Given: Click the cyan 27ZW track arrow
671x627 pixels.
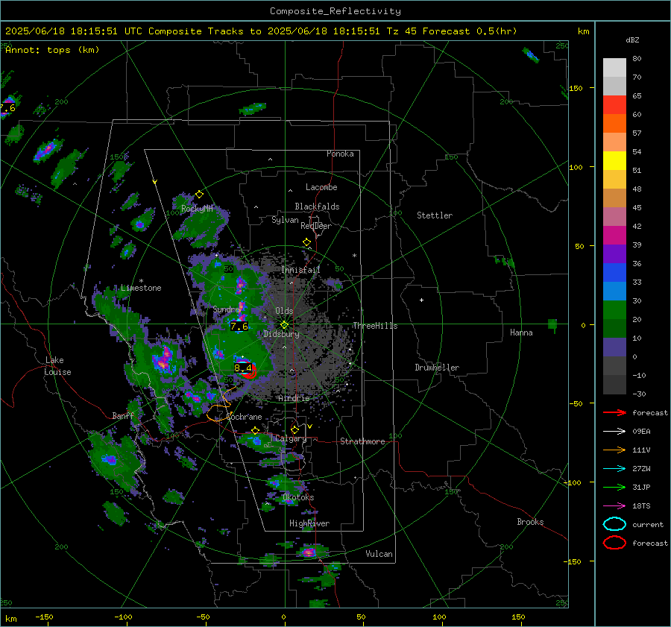Looking at the screenshot, I should tap(614, 469).
